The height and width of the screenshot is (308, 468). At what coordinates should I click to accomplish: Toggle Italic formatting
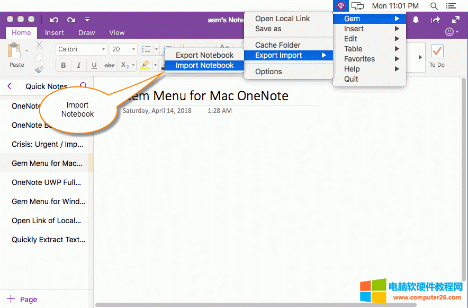[79, 65]
